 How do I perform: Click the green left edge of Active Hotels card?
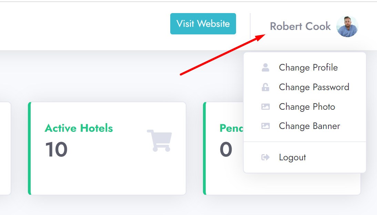click(x=30, y=148)
